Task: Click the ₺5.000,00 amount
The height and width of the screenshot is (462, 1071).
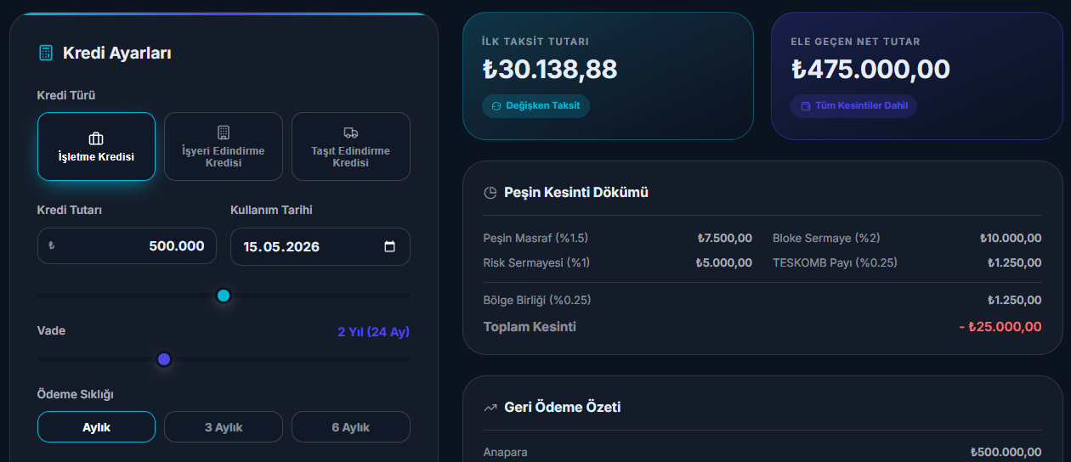Action: (723, 262)
